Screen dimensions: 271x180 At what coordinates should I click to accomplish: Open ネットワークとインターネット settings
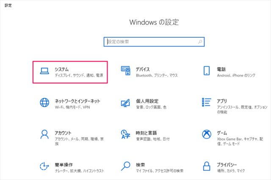click(x=77, y=101)
